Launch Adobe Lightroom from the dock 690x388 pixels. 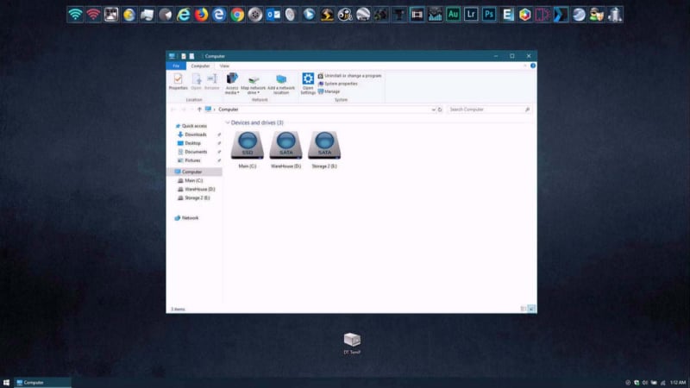pyautogui.click(x=471, y=15)
